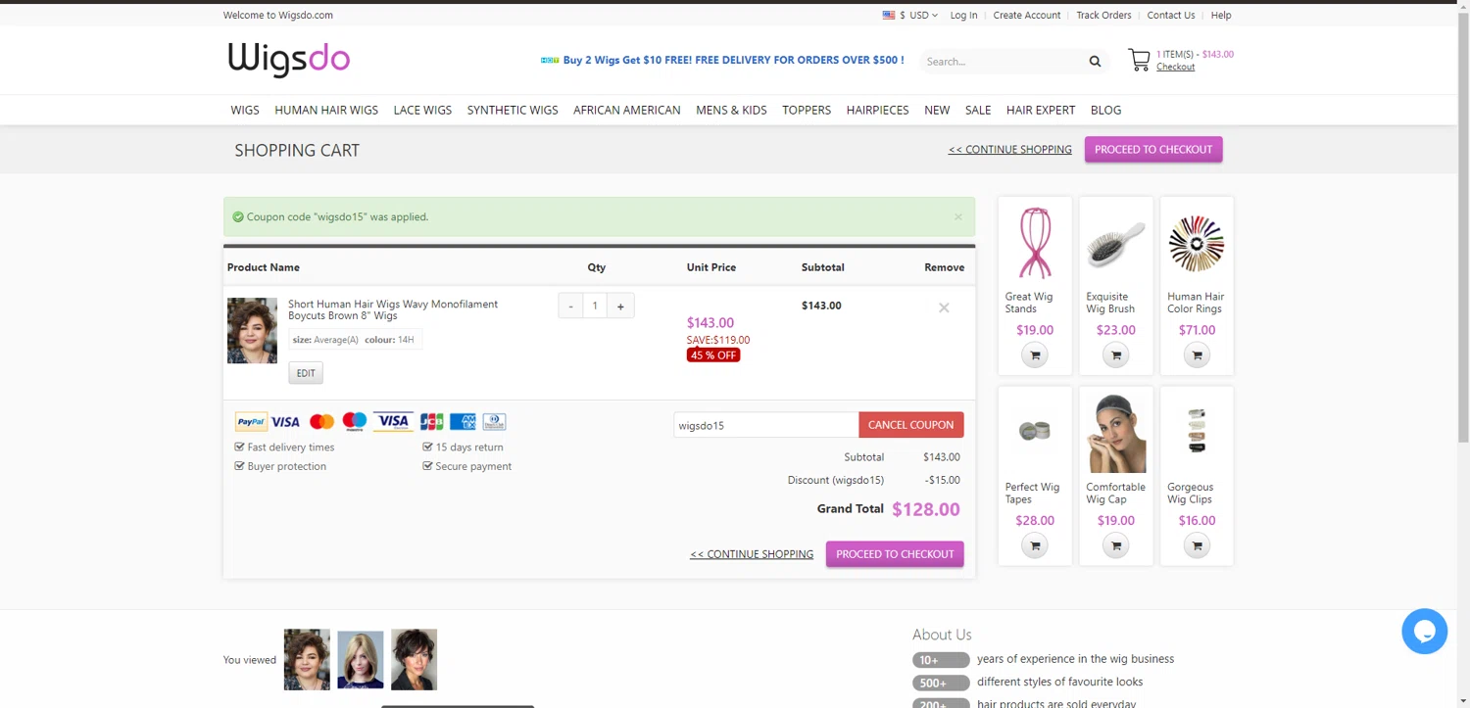Go to NEW category
Image resolution: width=1470 pixels, height=708 pixels.
tap(937, 110)
